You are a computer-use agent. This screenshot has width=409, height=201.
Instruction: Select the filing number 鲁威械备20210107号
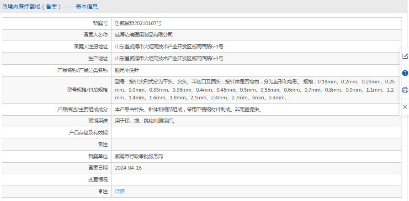click(x=138, y=23)
